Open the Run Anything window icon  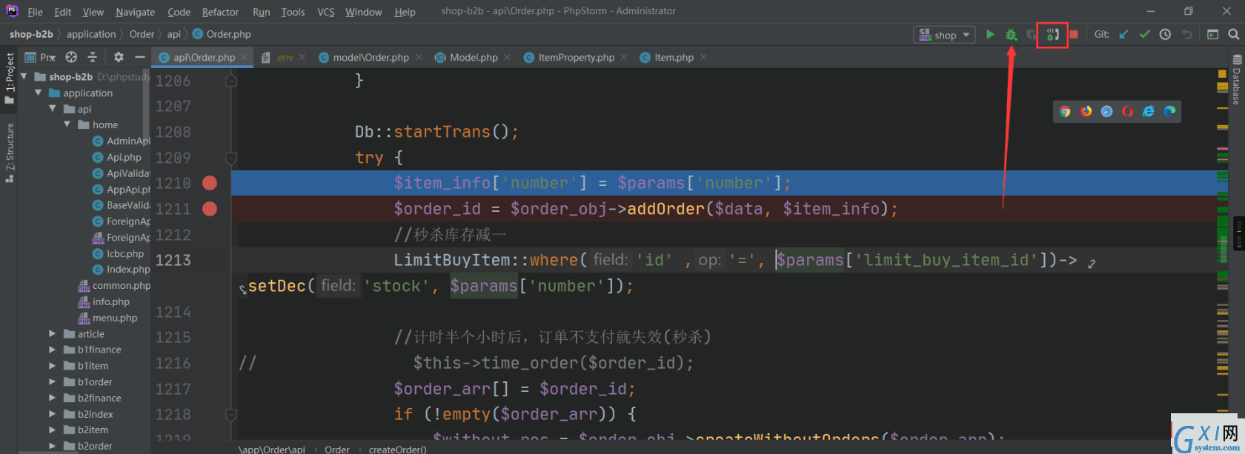1212,34
